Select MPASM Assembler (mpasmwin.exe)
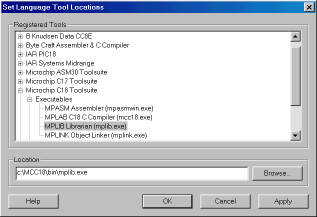The width and height of the screenshot is (317, 217). click(99, 108)
